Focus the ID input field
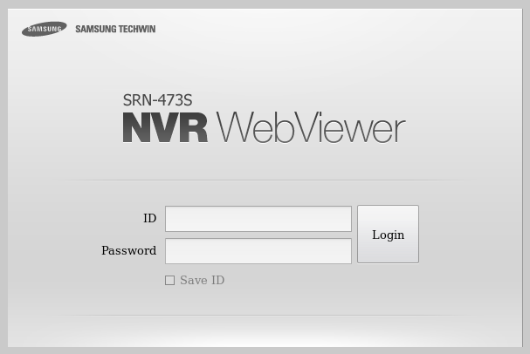Screen dimensions: 530x354 pos(258,219)
